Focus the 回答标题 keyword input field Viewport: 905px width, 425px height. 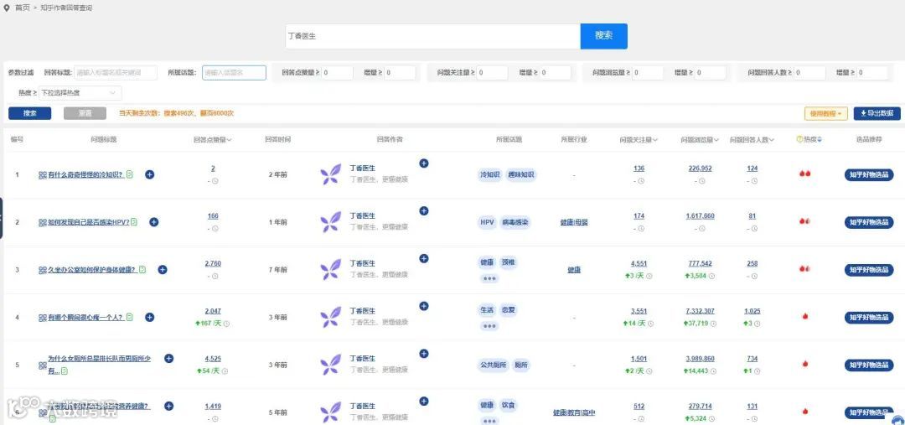116,73
